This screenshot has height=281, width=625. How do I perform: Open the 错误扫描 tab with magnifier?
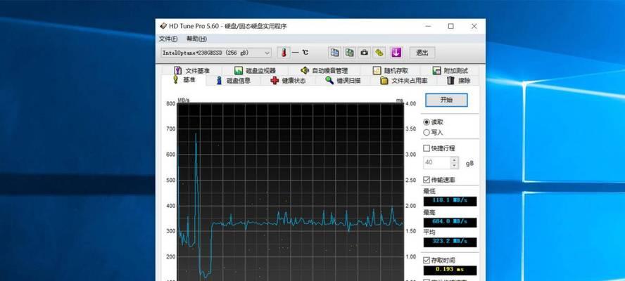pyautogui.click(x=342, y=80)
